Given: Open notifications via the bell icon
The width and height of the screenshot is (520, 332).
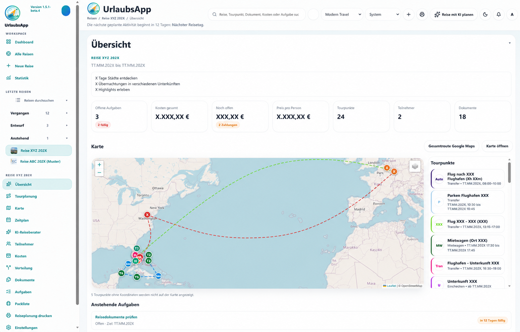Looking at the screenshot, I should click(498, 15).
